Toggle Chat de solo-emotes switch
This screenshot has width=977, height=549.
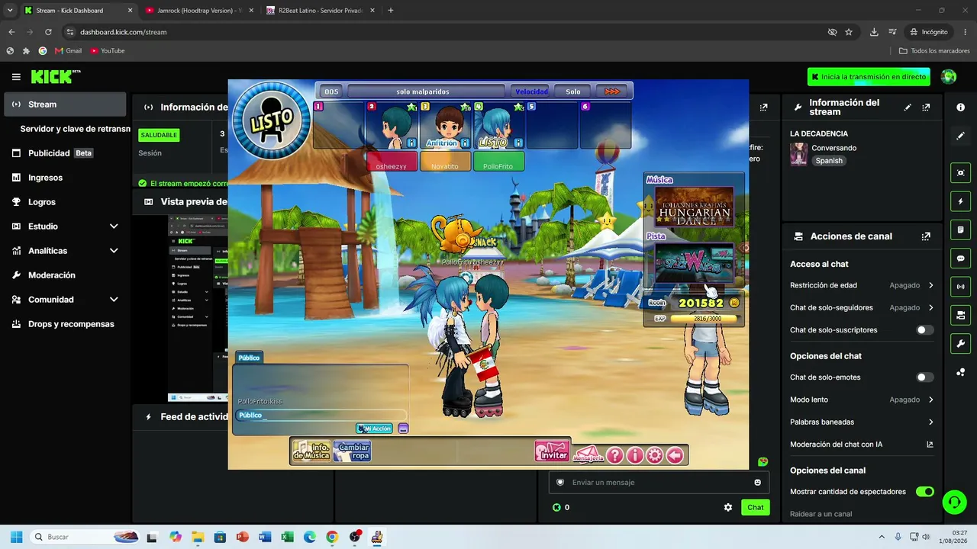pyautogui.click(x=925, y=377)
